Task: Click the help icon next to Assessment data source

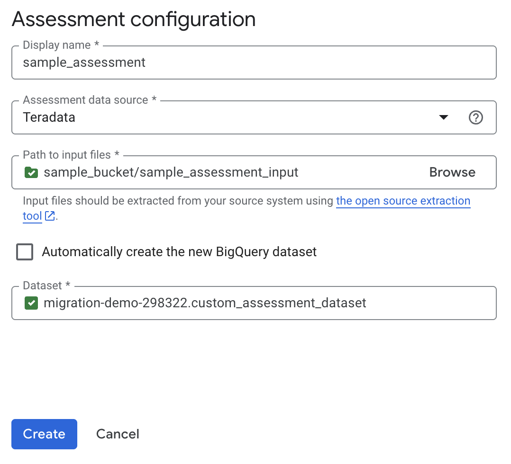Action: [476, 117]
